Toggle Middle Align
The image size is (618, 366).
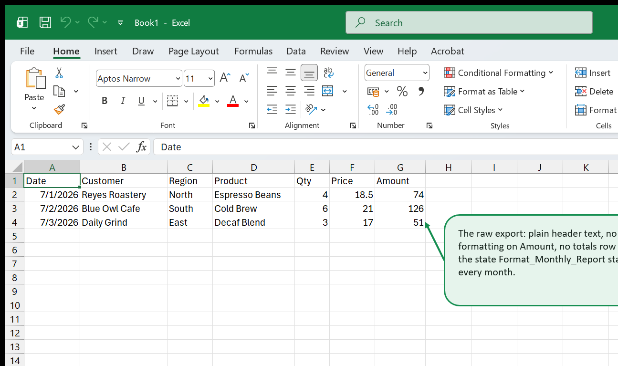[x=291, y=73]
